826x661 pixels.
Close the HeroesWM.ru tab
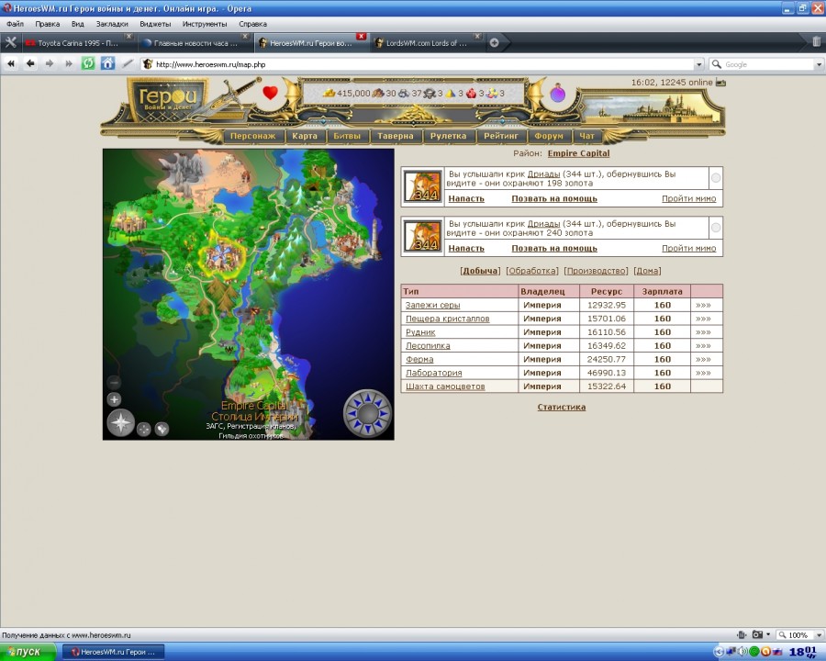361,37
